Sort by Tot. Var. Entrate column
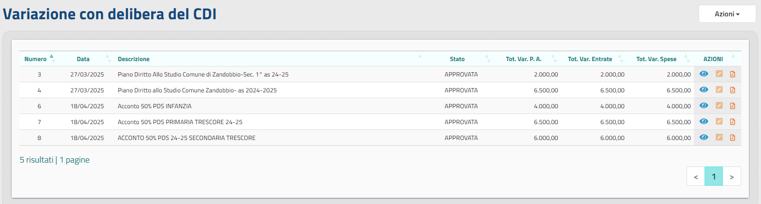This screenshot has height=204, width=761. (x=590, y=59)
